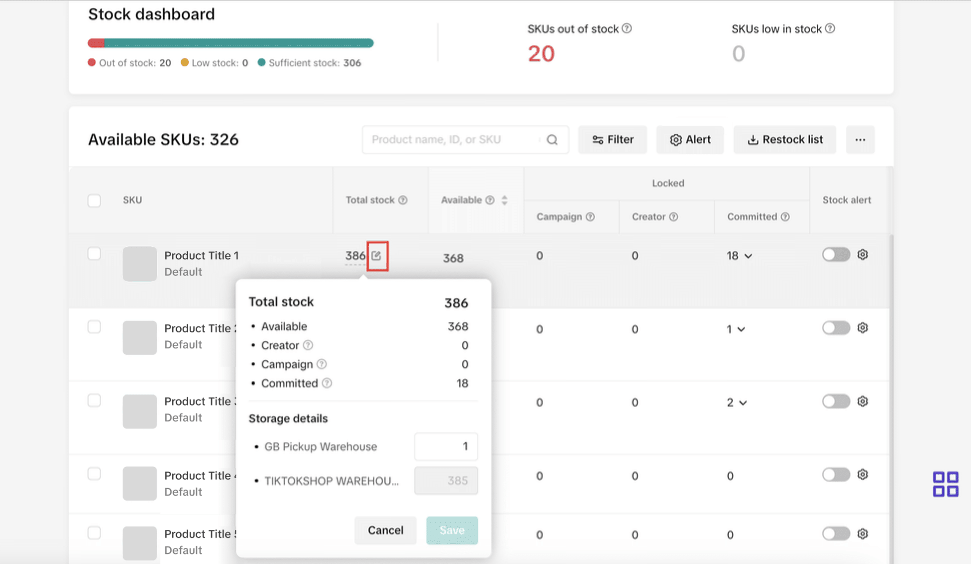The height and width of the screenshot is (564, 971).
Task: Click the help icon next to the Total stock column header
Action: coord(403,200)
